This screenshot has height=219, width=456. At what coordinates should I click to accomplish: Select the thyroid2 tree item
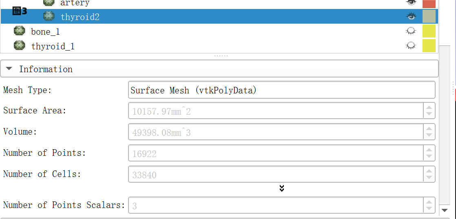point(80,17)
